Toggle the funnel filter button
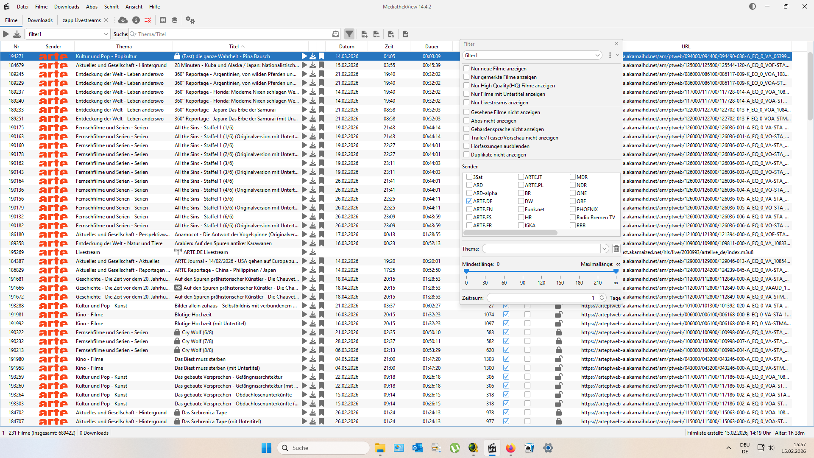 [x=349, y=34]
